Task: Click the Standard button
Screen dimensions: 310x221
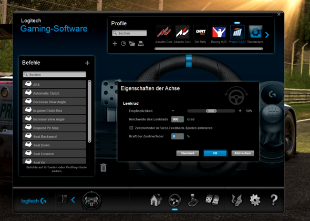Action: (x=188, y=153)
